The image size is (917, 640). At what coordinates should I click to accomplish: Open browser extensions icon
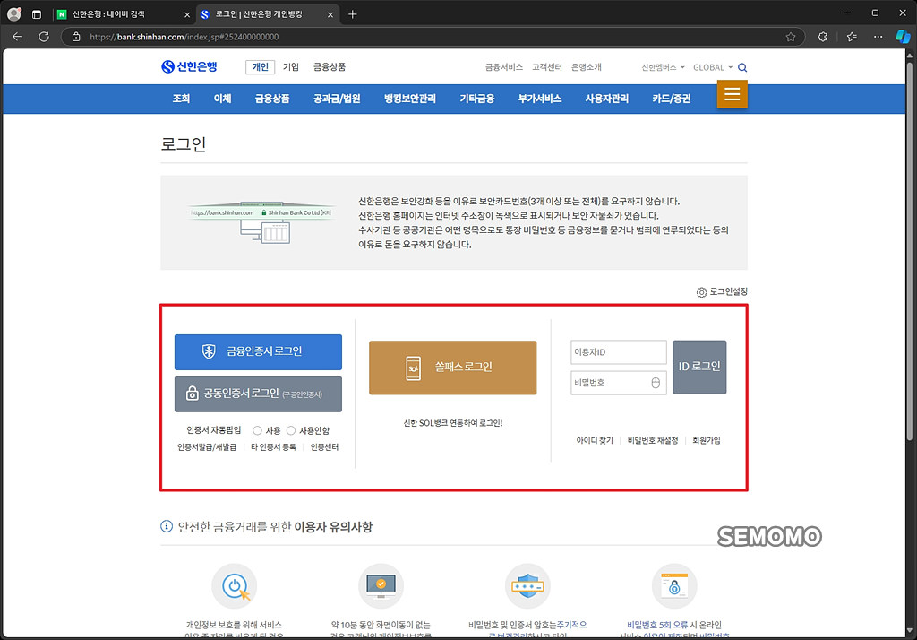point(823,37)
